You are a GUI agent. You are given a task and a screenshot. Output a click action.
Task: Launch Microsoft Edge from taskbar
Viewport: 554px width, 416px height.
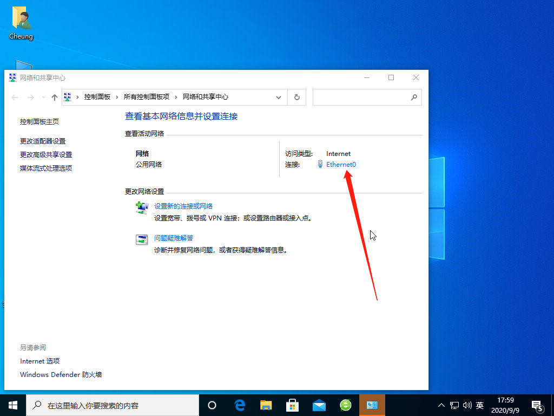[240, 405]
